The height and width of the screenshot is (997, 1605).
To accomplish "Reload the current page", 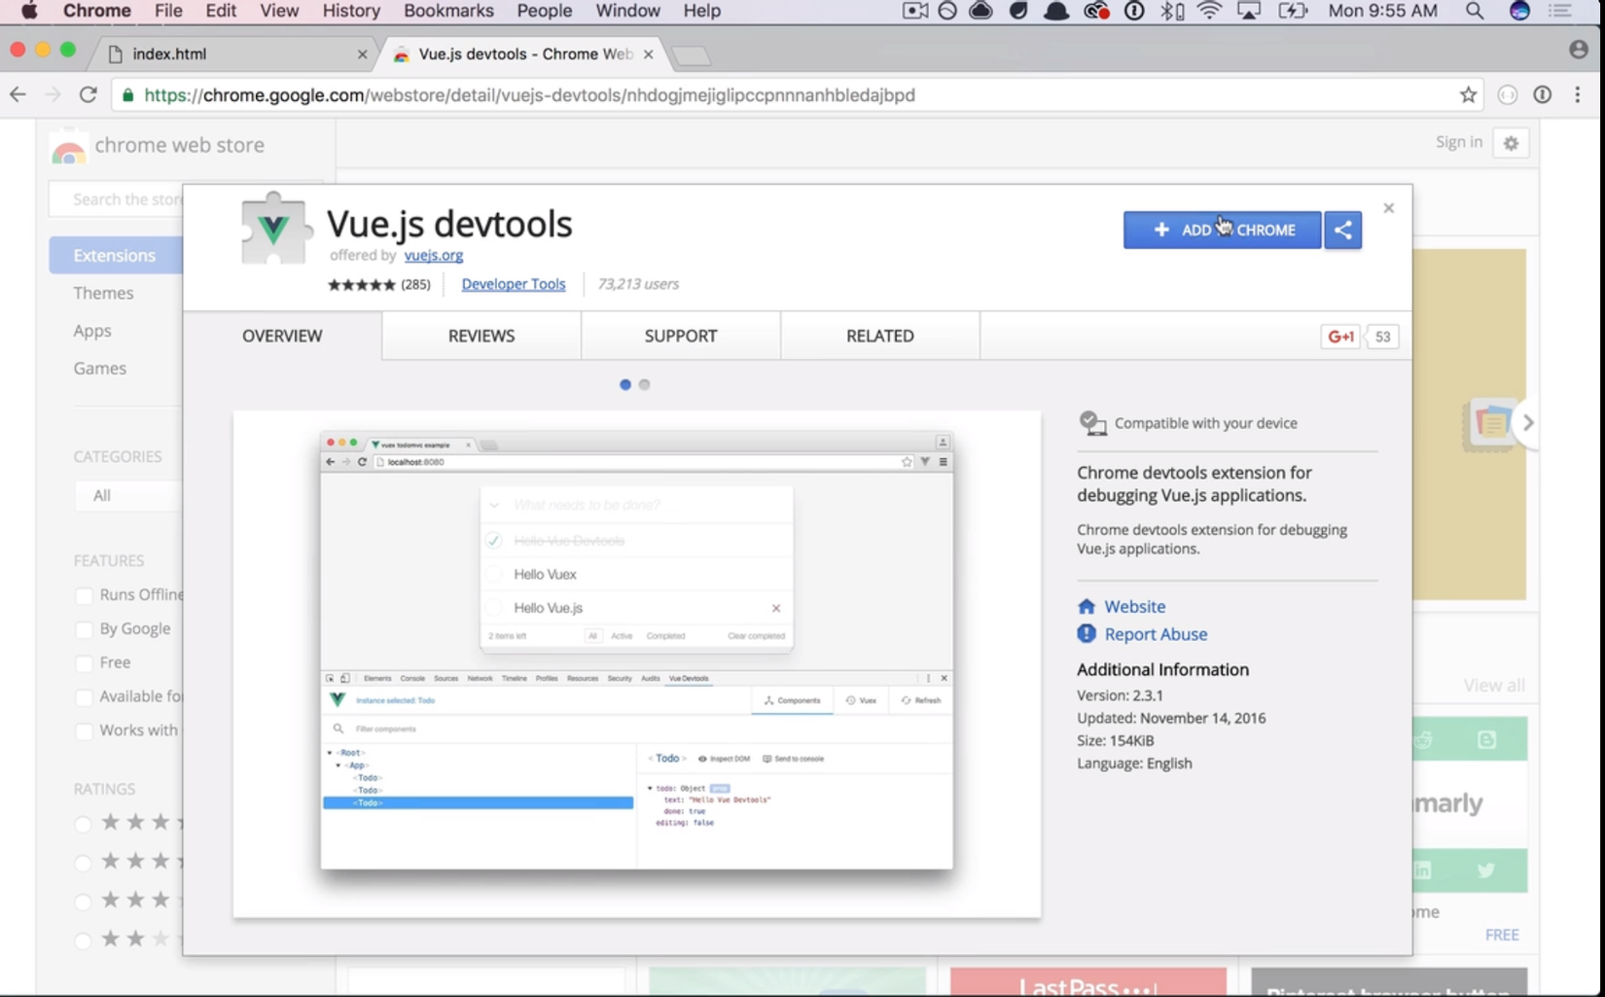I will click(89, 94).
